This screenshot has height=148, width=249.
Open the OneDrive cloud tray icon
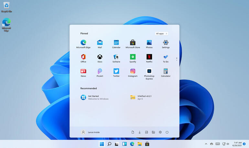pyautogui.click(x=211, y=144)
